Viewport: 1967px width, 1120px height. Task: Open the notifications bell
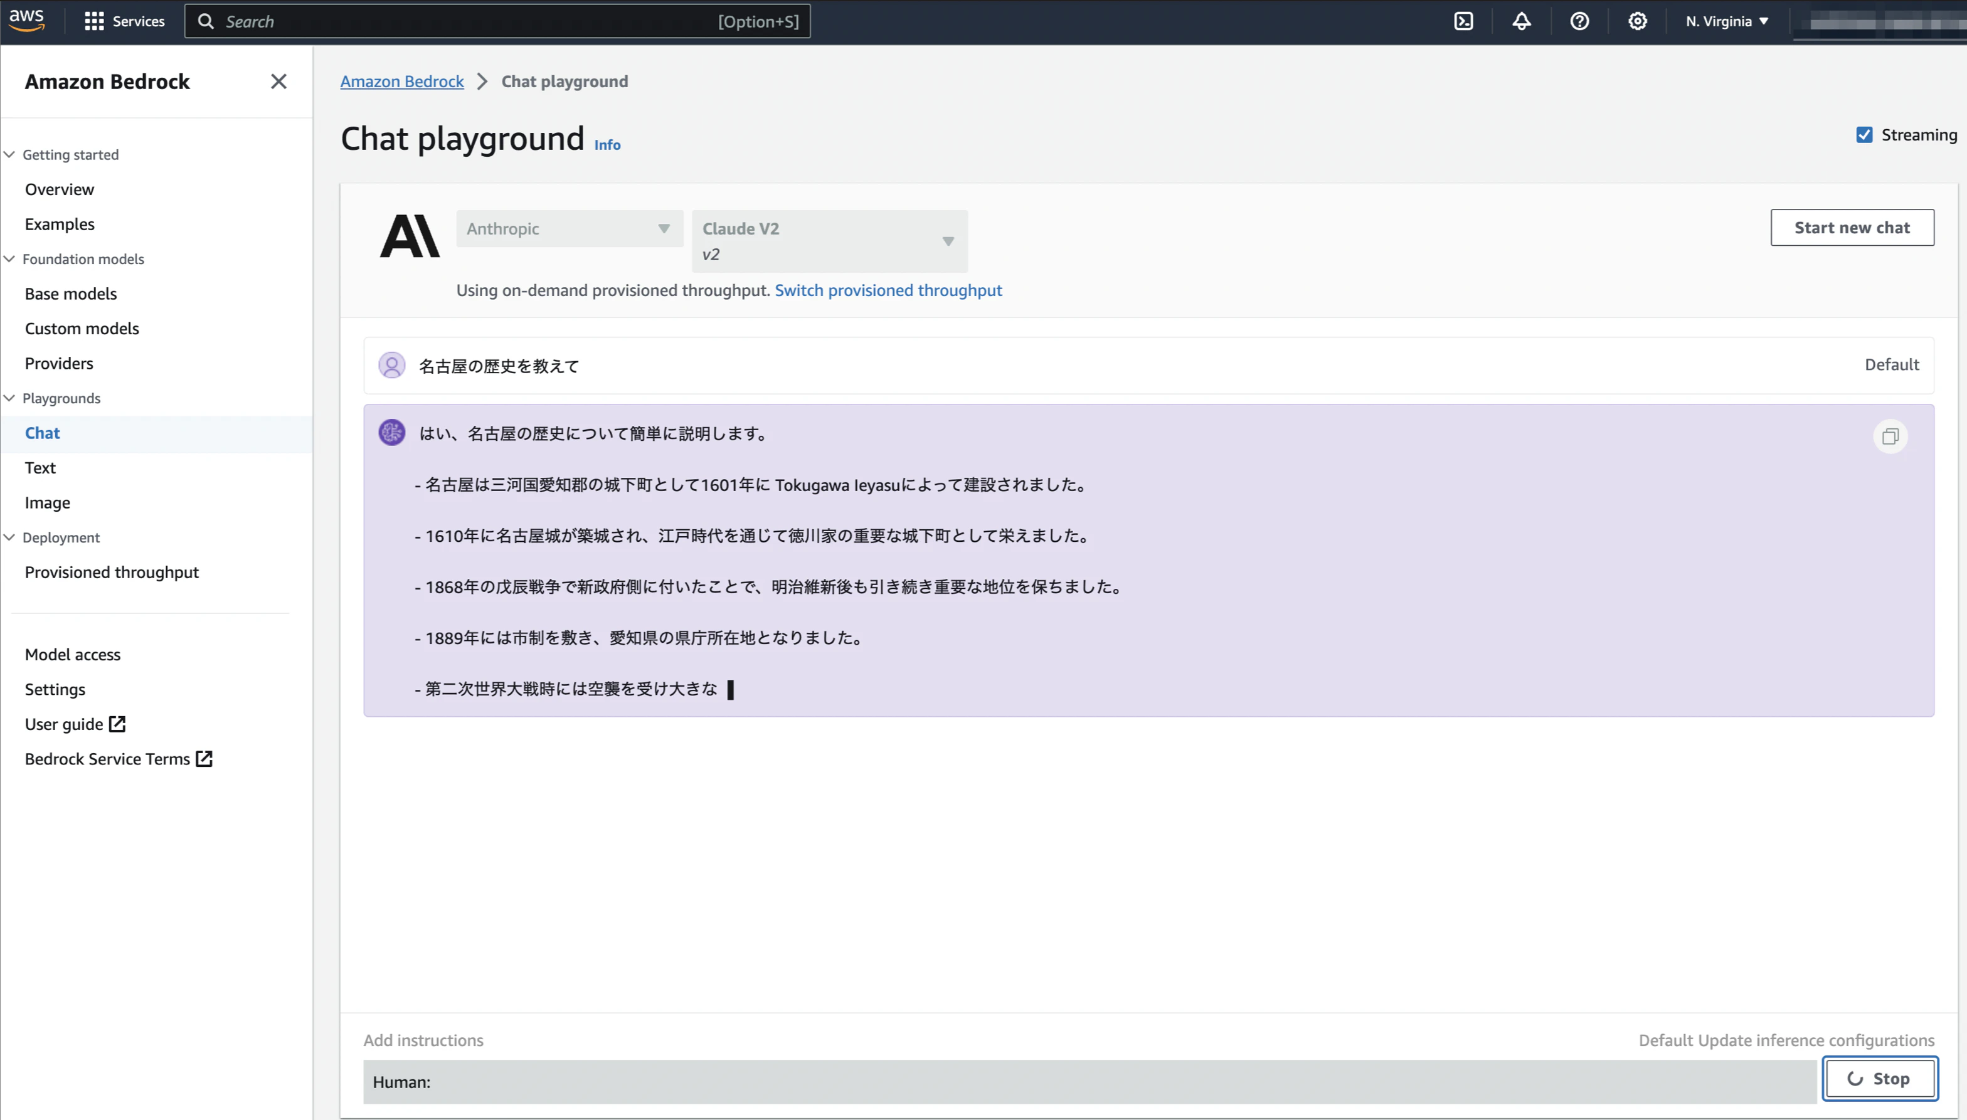coord(1522,21)
